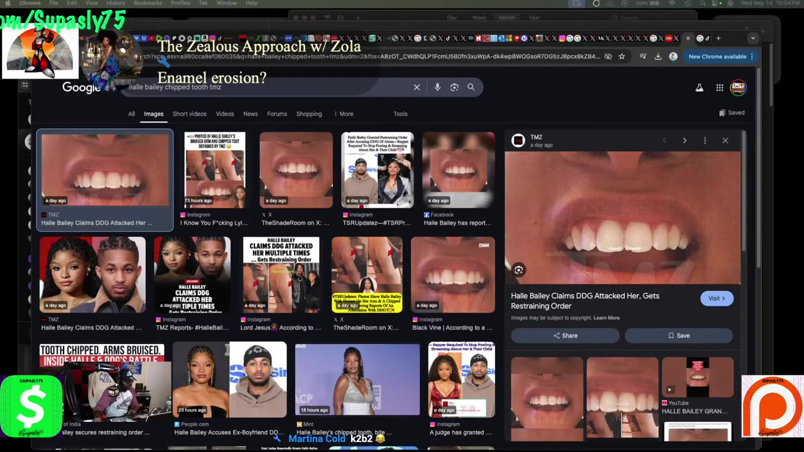Open 'Halle Bailey Claims DDG Attacked Her, Gets Restraining Order' title

585,301
